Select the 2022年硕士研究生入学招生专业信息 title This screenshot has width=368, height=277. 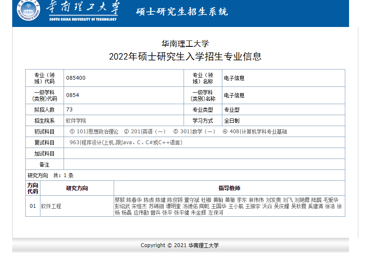coord(185,56)
